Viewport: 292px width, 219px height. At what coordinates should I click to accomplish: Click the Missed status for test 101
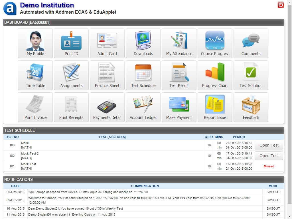(269, 166)
